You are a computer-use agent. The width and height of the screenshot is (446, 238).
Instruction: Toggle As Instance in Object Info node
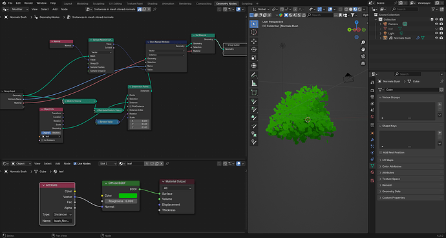(x=43, y=140)
